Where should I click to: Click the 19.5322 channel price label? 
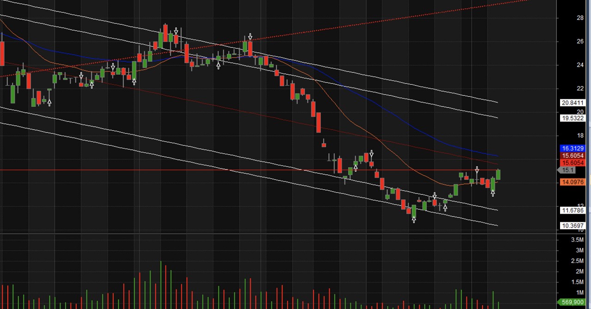[x=573, y=118]
